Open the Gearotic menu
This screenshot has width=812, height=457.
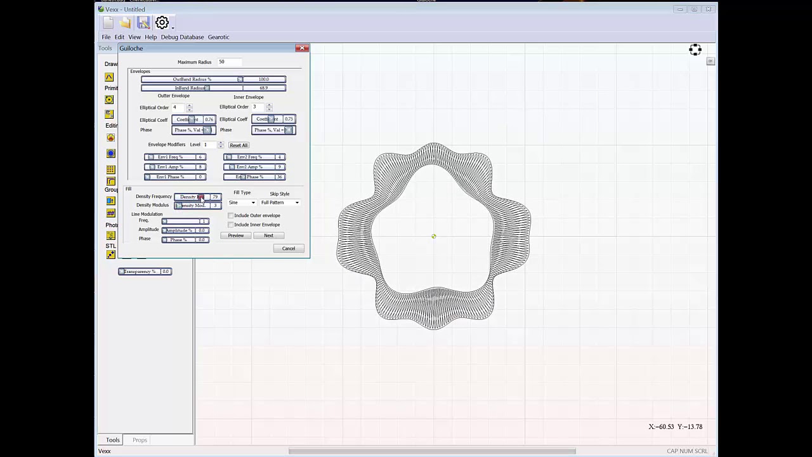tap(218, 37)
